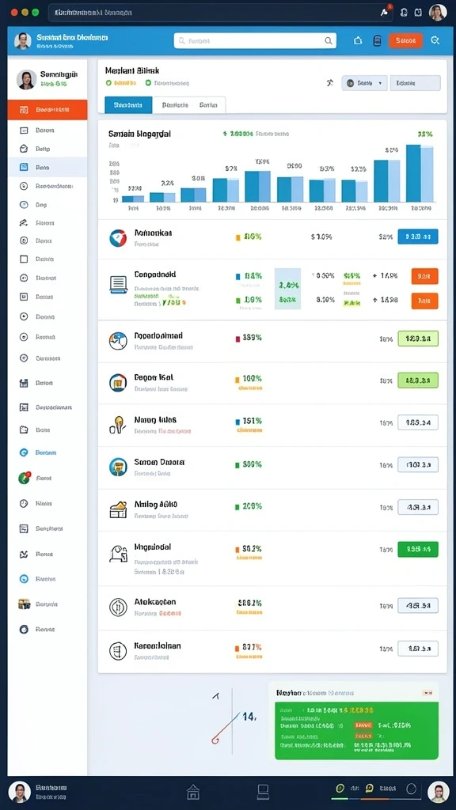Open the bottom-right corner avatar
The image size is (456, 810).
439,791
